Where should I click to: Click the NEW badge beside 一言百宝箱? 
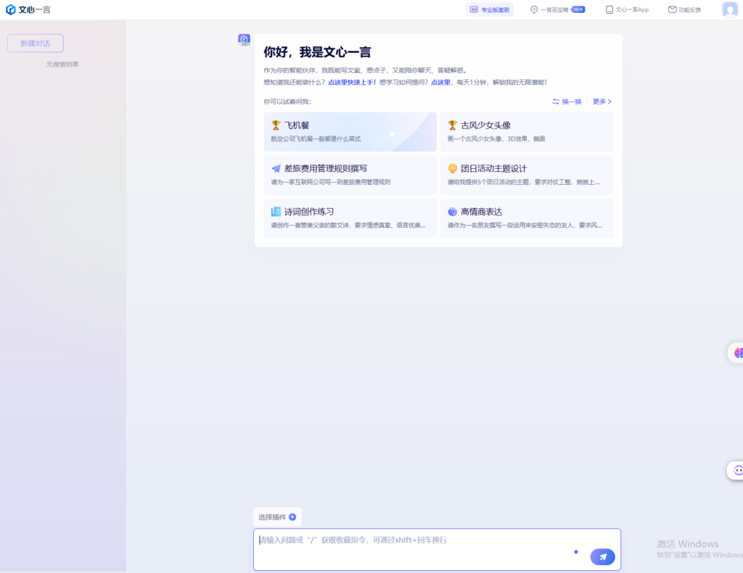(578, 9)
